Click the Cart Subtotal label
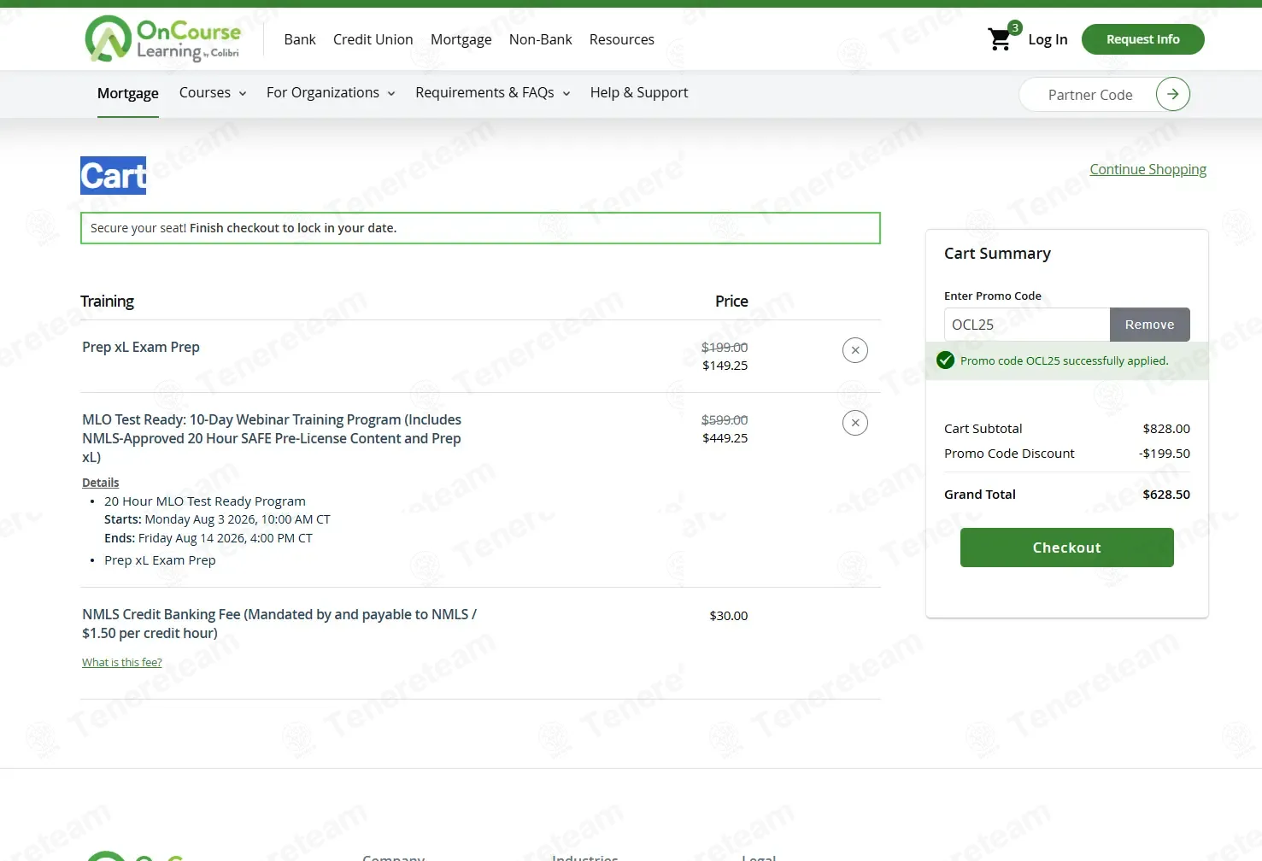The height and width of the screenshot is (861, 1262). pos(983,429)
